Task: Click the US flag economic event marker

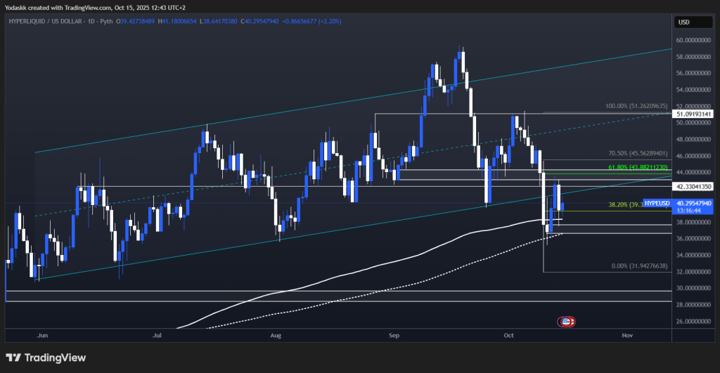Action: pos(567,322)
